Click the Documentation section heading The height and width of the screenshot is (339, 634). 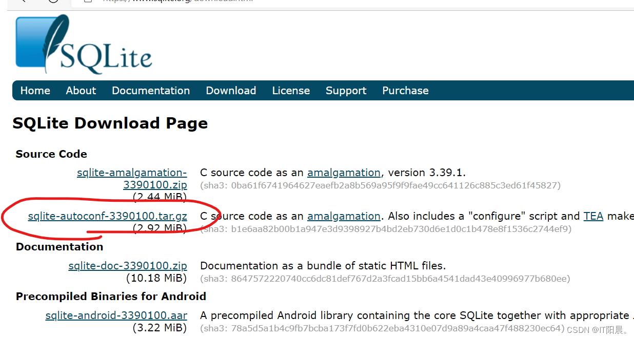click(60, 247)
